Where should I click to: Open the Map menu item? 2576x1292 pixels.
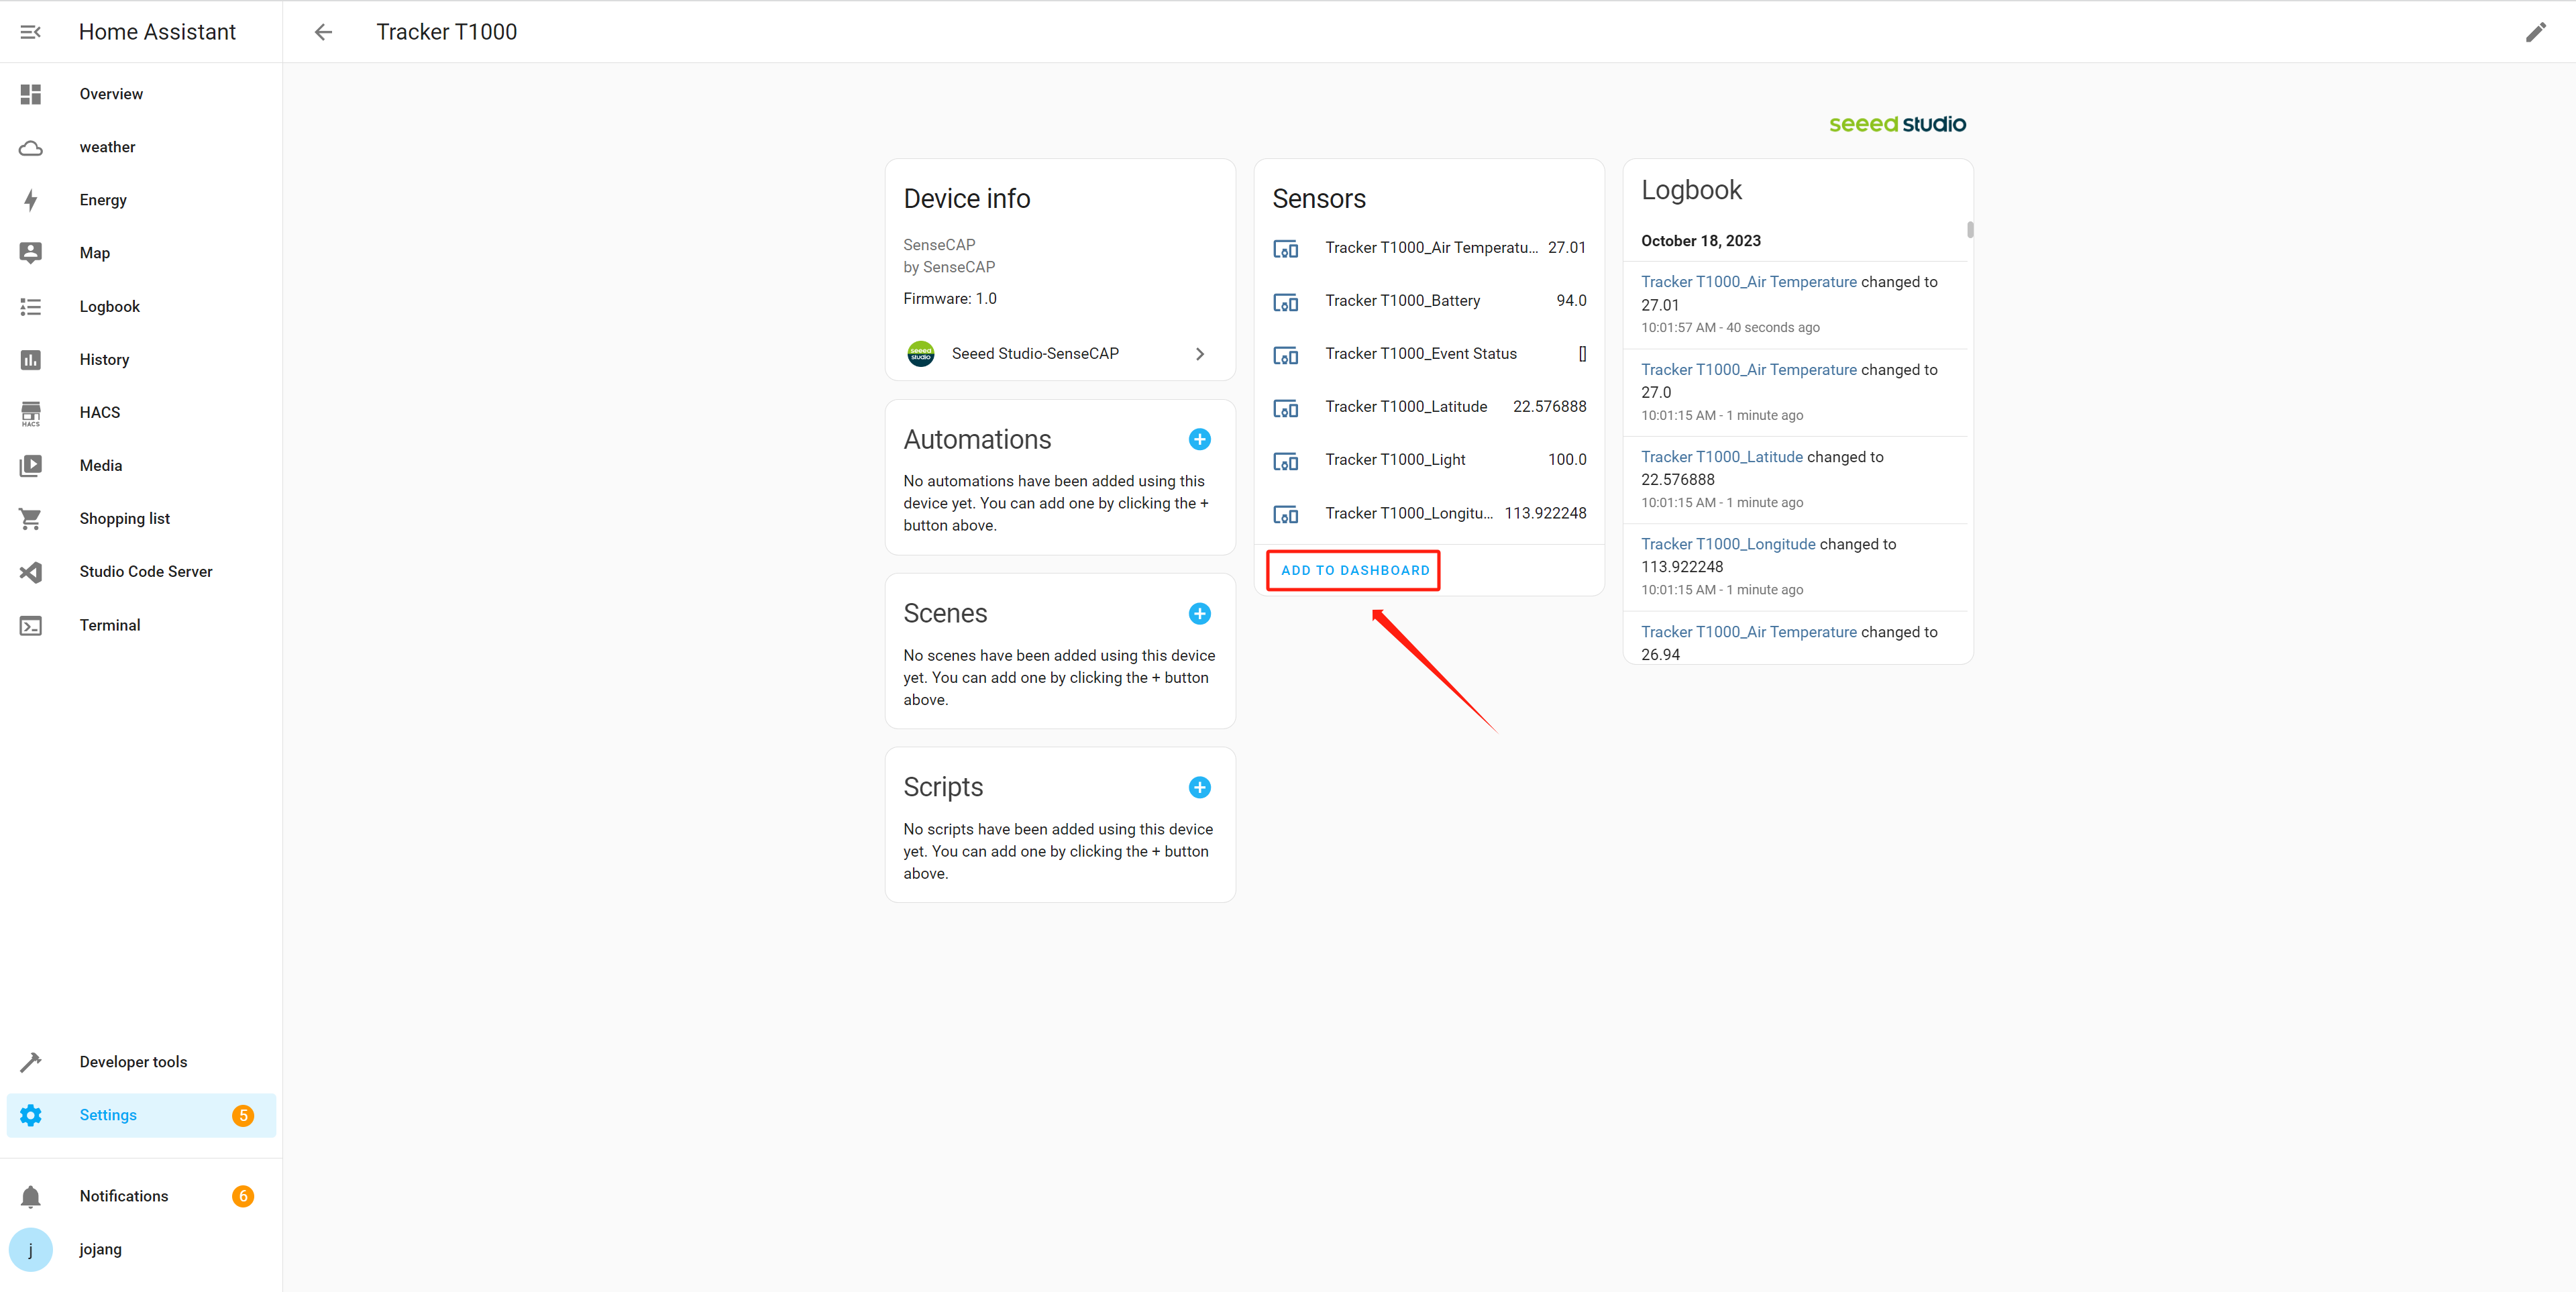pyautogui.click(x=141, y=253)
